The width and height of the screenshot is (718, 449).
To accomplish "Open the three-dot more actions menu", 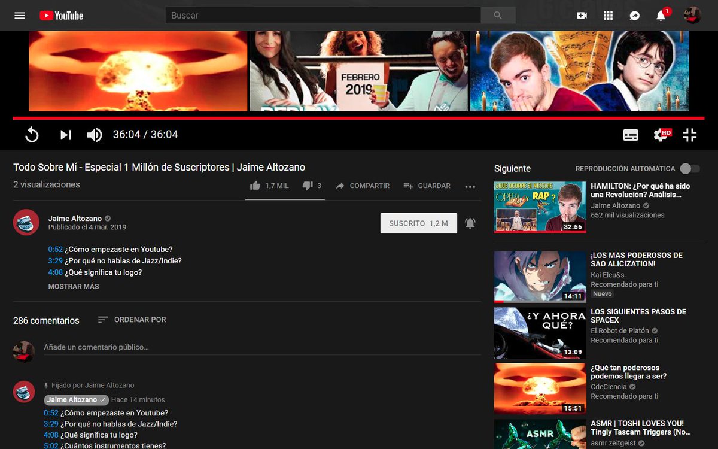I will (x=470, y=186).
